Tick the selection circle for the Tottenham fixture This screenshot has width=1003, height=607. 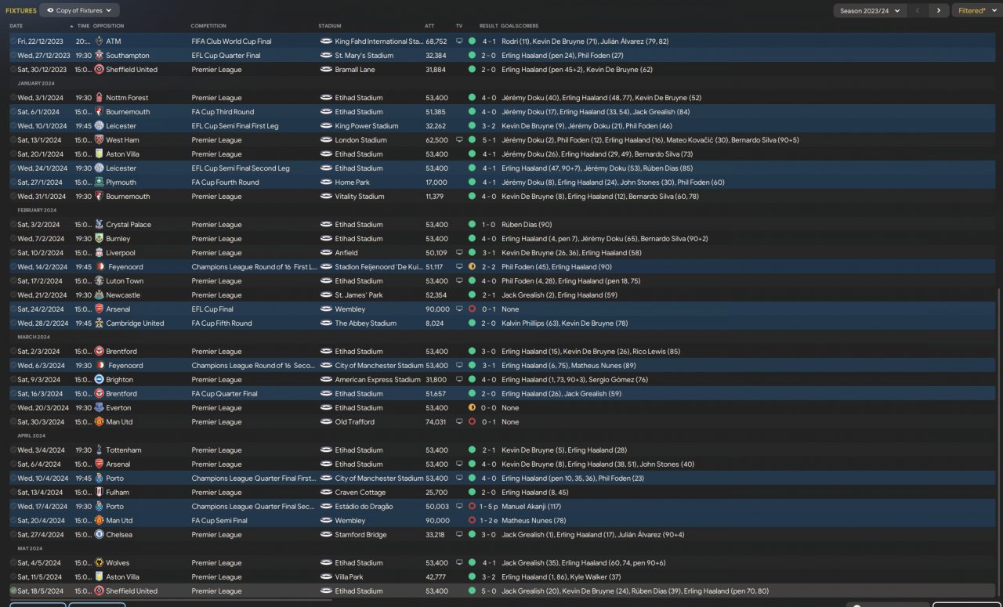pos(13,450)
